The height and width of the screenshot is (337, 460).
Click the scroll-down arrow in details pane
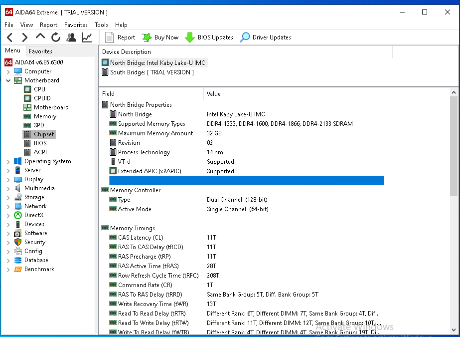coord(454,330)
